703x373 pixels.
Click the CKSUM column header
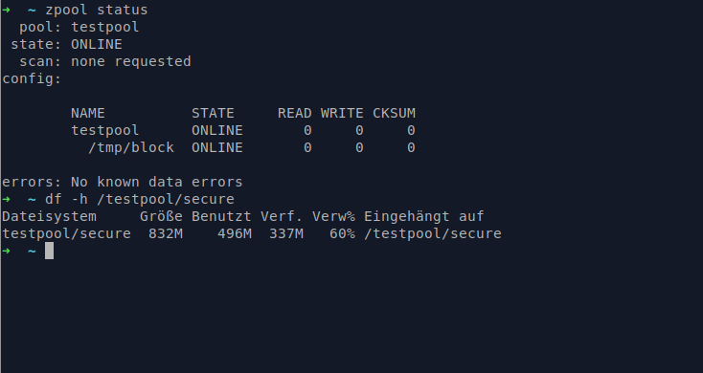pos(394,113)
